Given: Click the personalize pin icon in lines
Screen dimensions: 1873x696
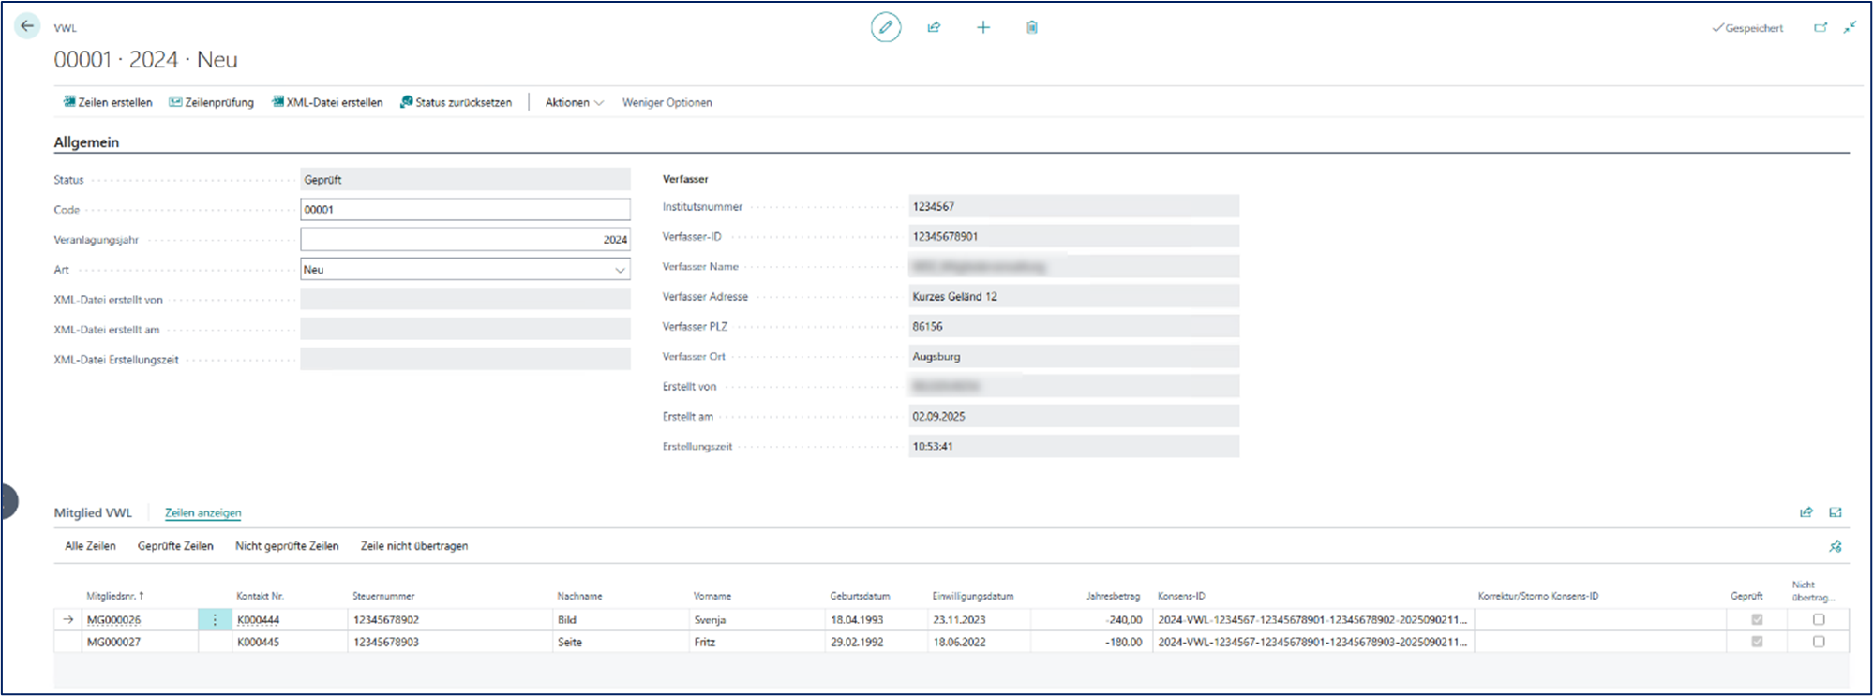Looking at the screenshot, I should [1836, 546].
